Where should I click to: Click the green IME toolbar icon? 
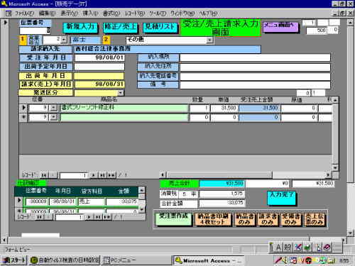click(x=307, y=248)
